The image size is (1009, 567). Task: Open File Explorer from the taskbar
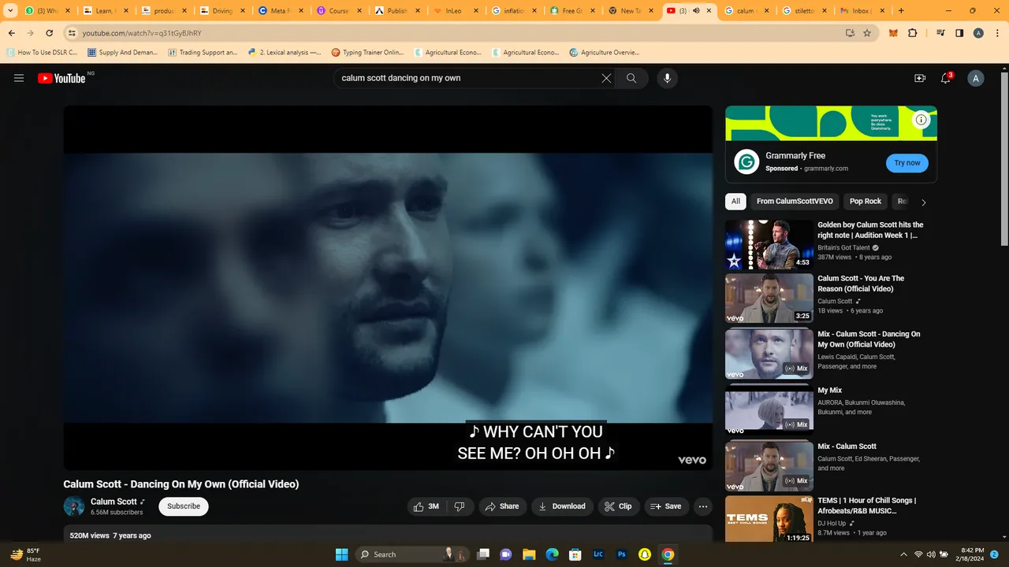point(529,554)
